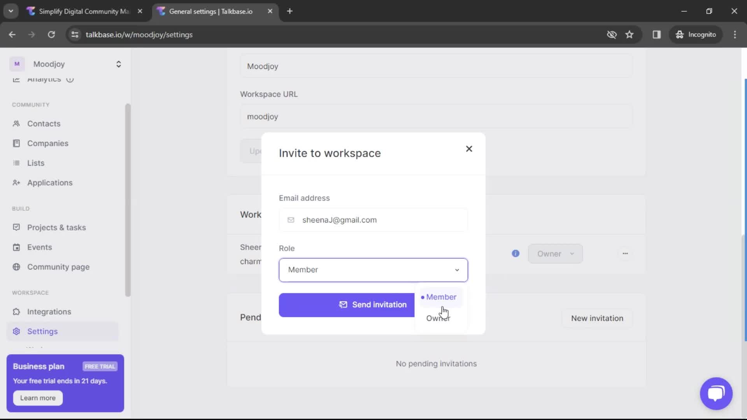Switch to Community page section
The width and height of the screenshot is (747, 420).
[58, 266]
